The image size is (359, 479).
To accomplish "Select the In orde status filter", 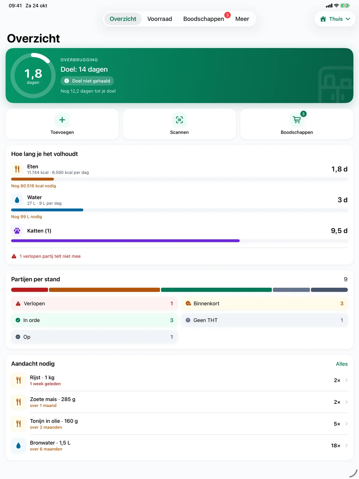I will point(95,320).
